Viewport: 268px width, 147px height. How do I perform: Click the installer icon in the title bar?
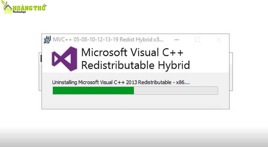point(48,40)
